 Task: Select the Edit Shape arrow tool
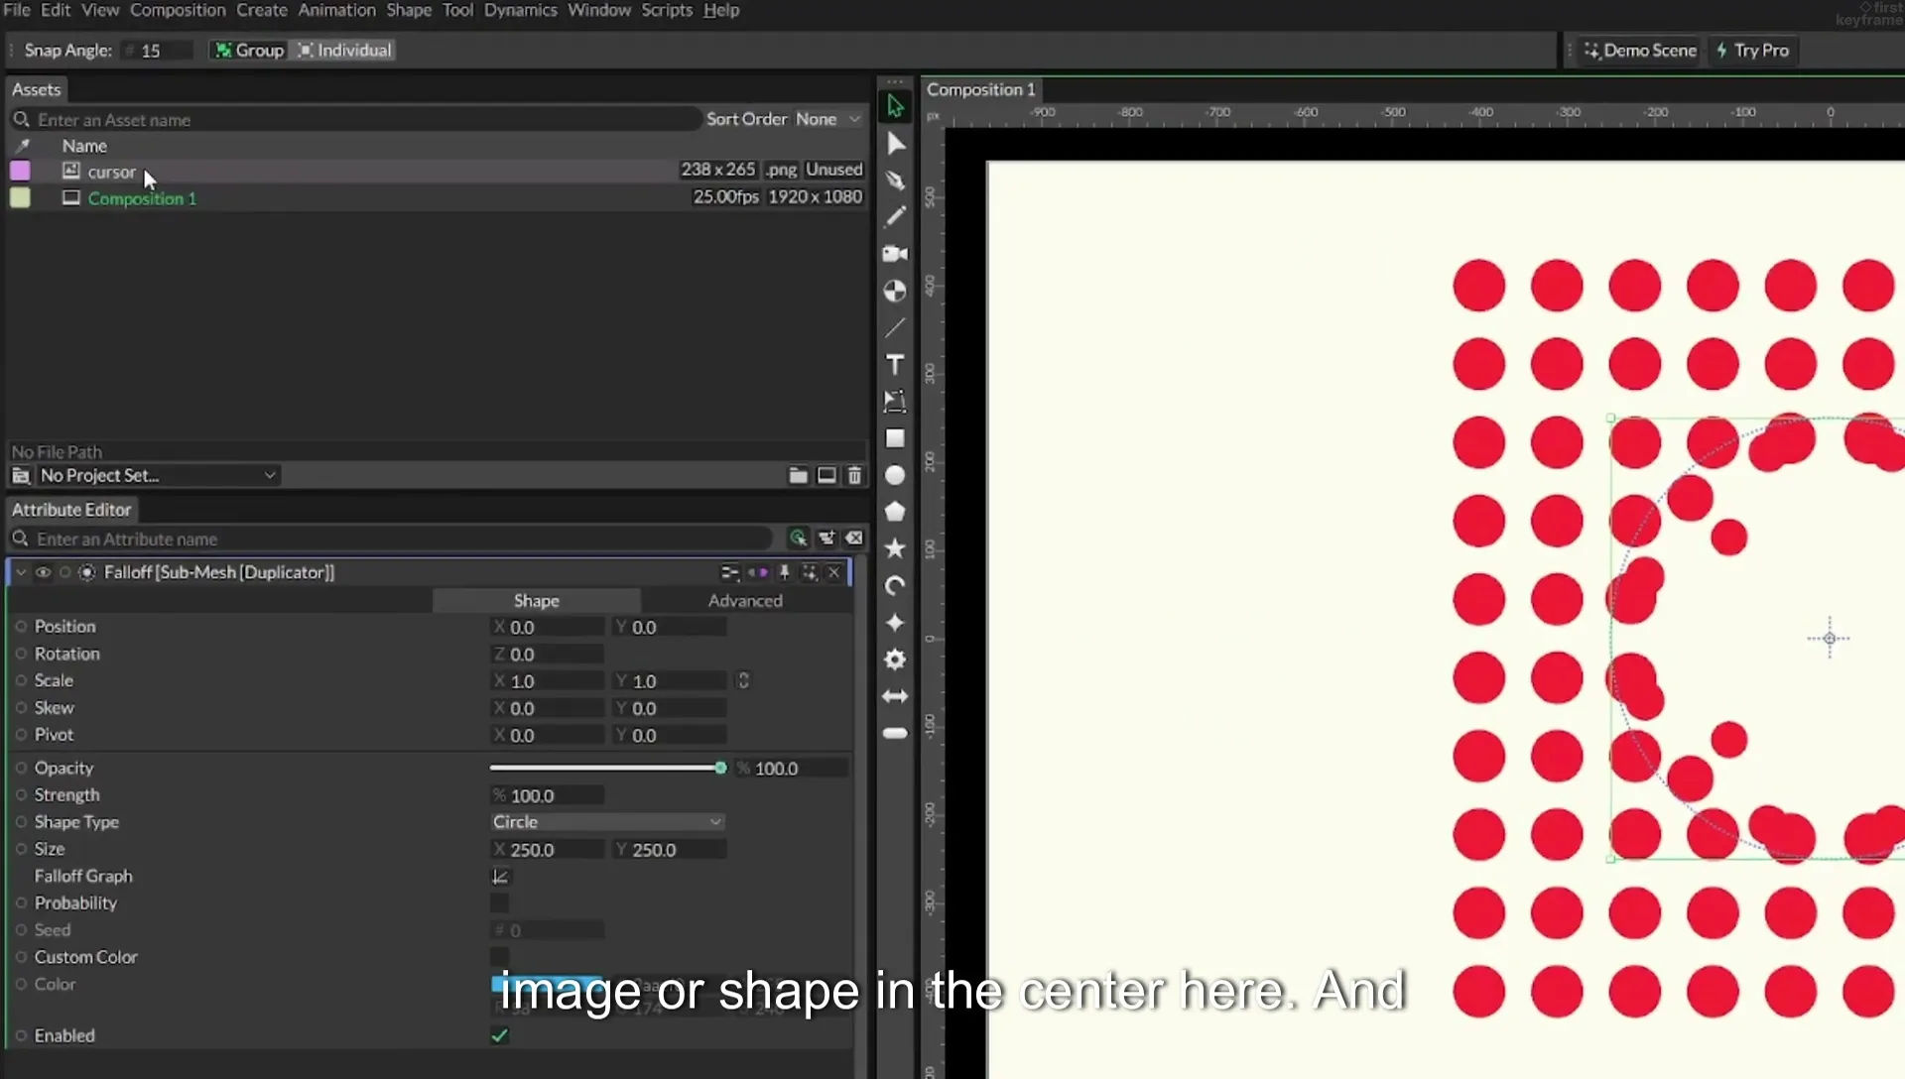pos(895,144)
